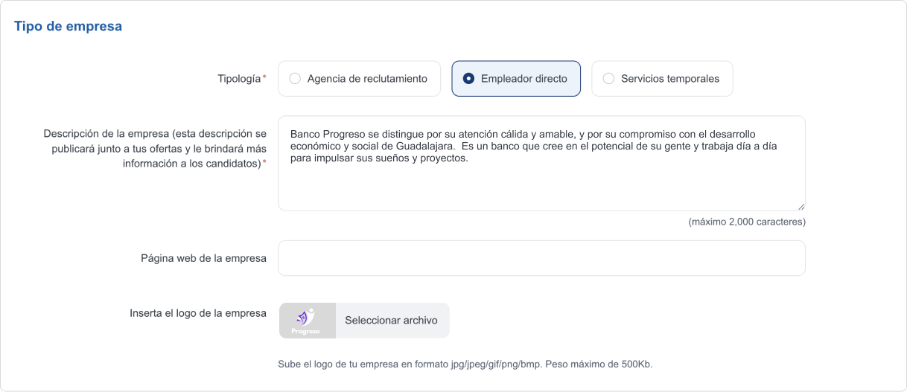Select the Agencia de reclutamiento radio option
The width and height of the screenshot is (907, 392).
pyautogui.click(x=358, y=79)
